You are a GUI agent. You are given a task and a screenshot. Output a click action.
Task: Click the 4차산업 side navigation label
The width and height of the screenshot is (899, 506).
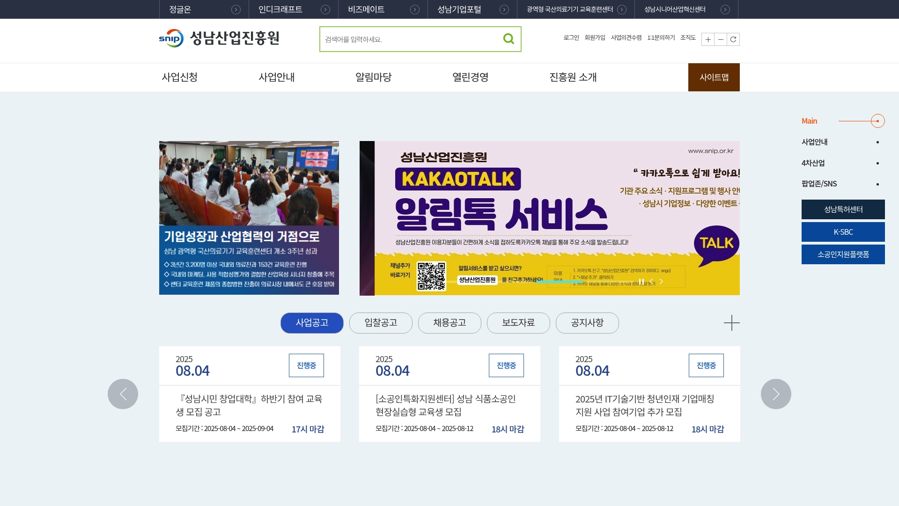click(813, 163)
